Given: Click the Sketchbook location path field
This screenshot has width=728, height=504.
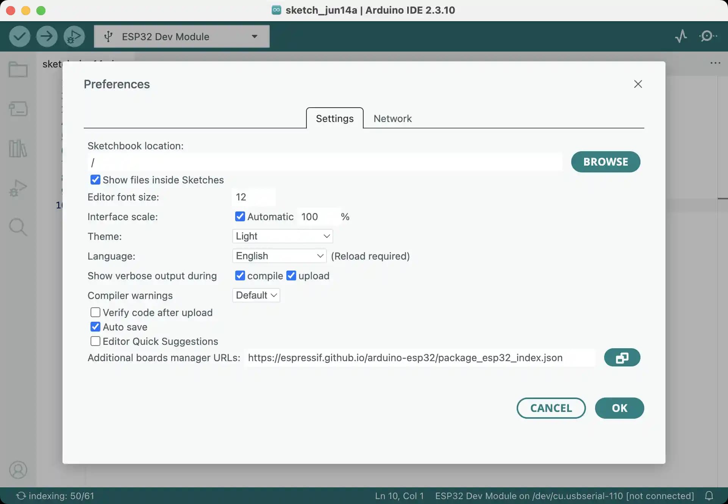Looking at the screenshot, I should (325, 162).
